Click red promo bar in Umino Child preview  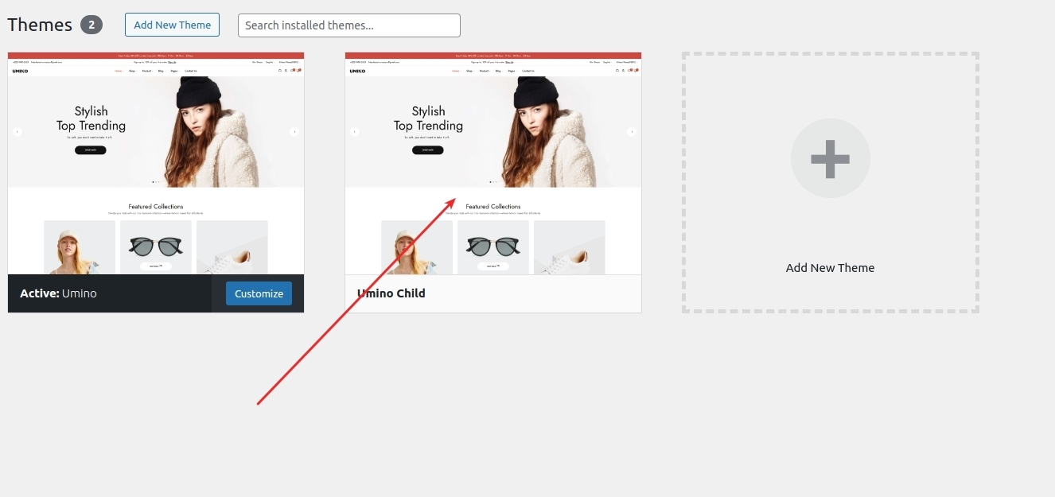493,56
